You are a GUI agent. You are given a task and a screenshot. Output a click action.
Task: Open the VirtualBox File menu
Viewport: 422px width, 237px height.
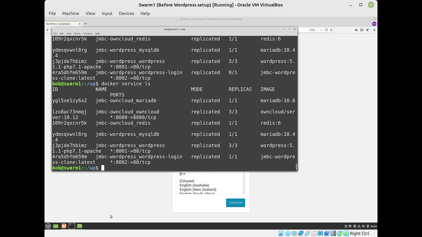click(52, 13)
